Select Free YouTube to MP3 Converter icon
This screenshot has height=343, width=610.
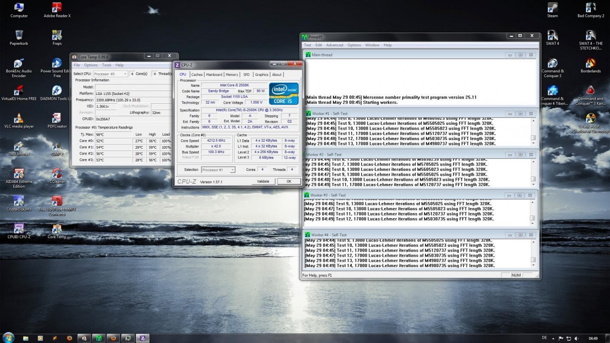(x=57, y=206)
